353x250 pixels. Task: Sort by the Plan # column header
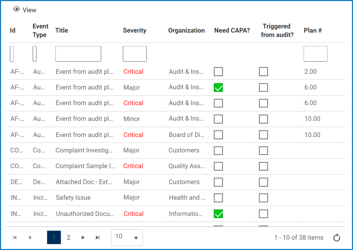pos(313,30)
